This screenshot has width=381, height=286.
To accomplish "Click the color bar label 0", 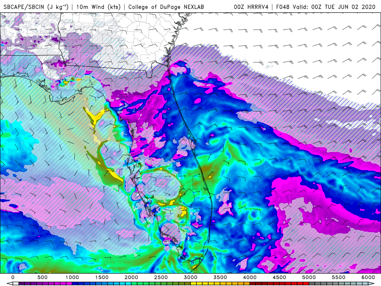I will tap(13, 277).
